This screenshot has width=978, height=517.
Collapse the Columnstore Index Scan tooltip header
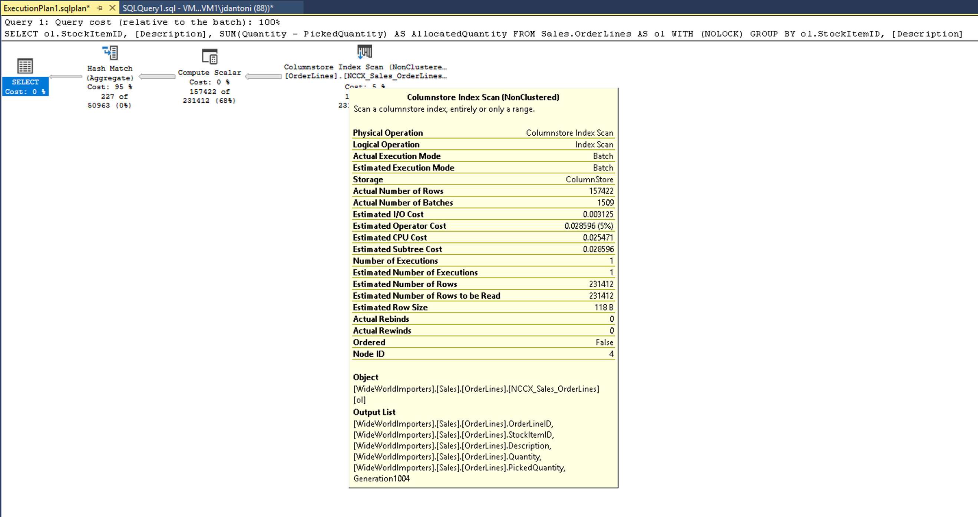[x=482, y=97]
